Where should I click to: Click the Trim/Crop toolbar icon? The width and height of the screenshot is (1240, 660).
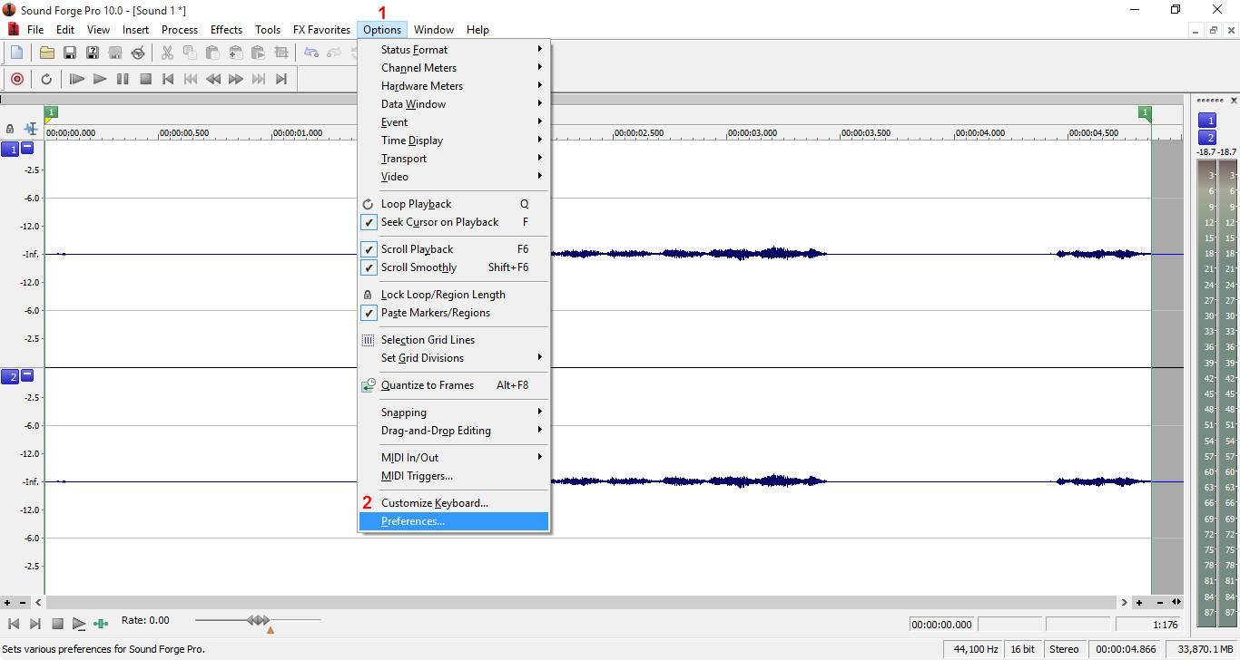click(280, 53)
